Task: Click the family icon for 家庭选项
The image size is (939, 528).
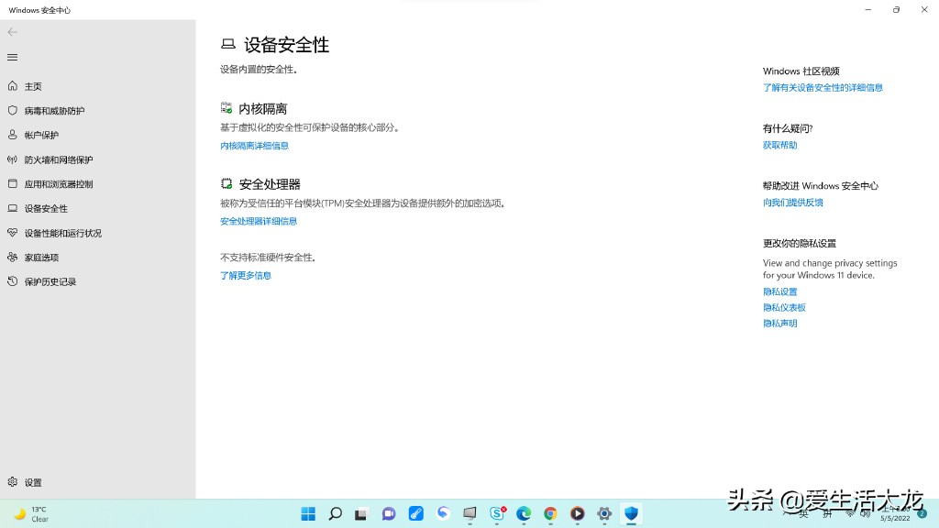Action: [x=13, y=257]
